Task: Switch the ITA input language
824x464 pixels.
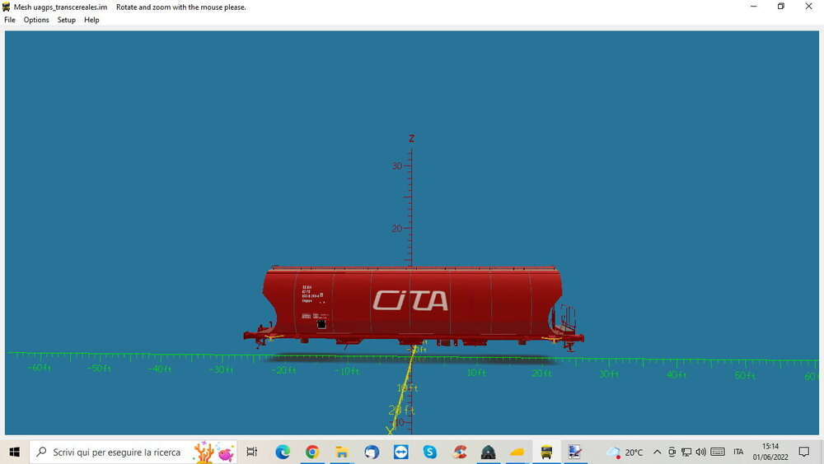Action: point(738,452)
